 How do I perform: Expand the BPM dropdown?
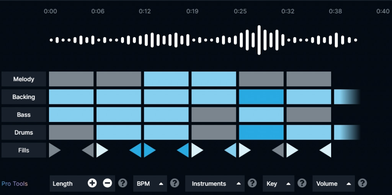tap(150, 184)
